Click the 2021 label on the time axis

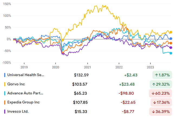pyautogui.click(x=87, y=67)
